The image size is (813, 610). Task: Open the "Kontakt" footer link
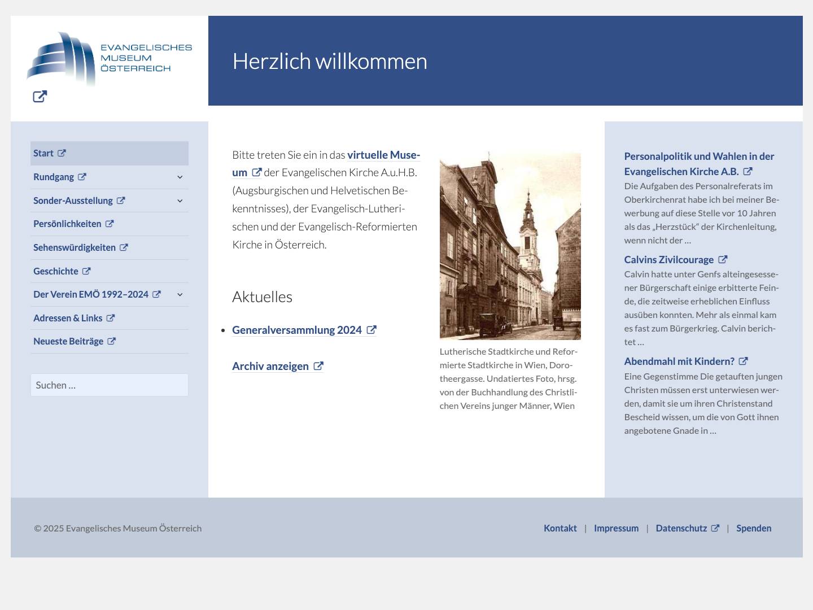click(560, 528)
